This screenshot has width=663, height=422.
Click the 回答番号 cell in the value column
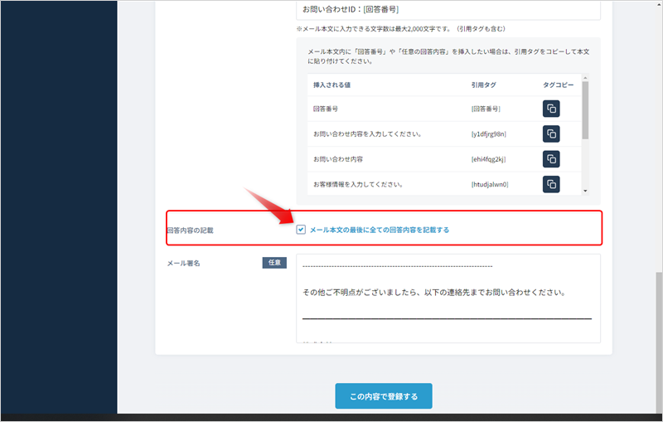326,109
